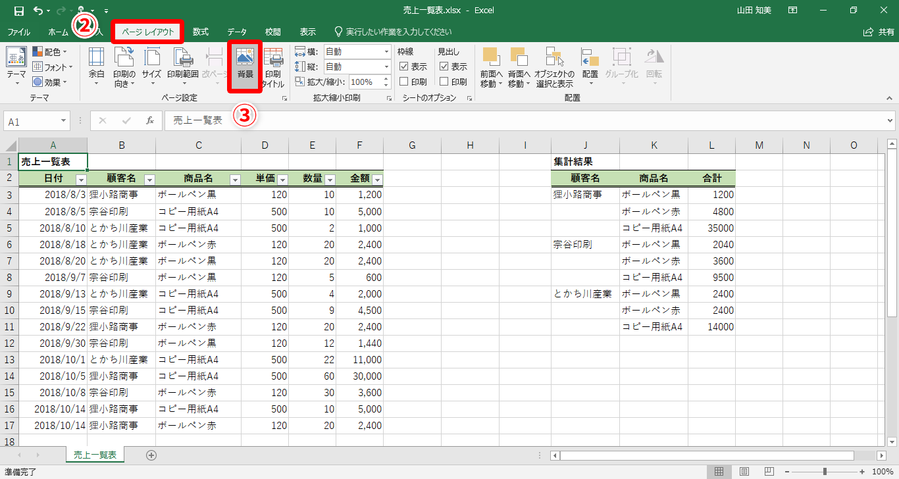Collapse the ribbon with the arrow
The width and height of the screenshot is (899, 479).
(x=889, y=98)
